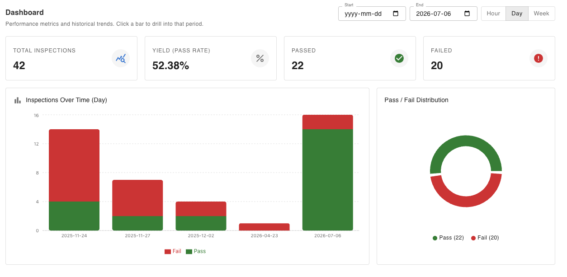Click the 2026-04-23 axis label
567x277 pixels.
(x=264, y=236)
